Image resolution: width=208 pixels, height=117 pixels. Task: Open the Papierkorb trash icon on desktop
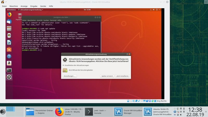(x=20, y=17)
